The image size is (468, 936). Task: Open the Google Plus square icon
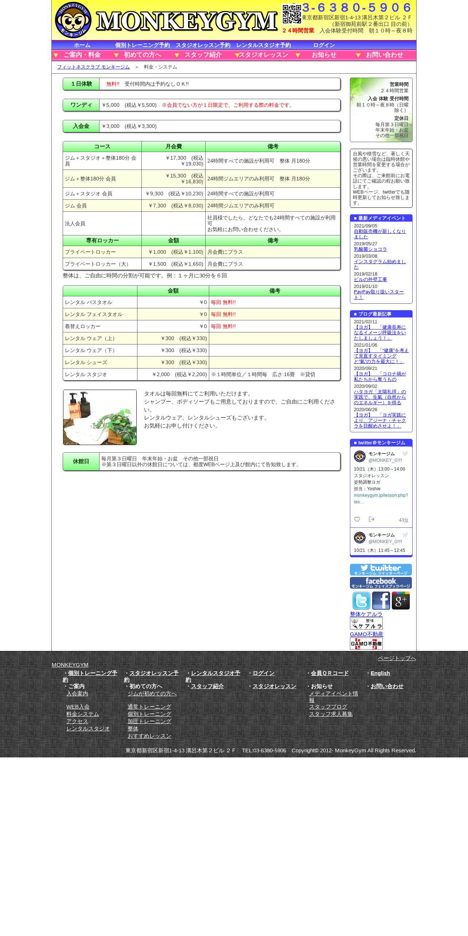[x=401, y=600]
